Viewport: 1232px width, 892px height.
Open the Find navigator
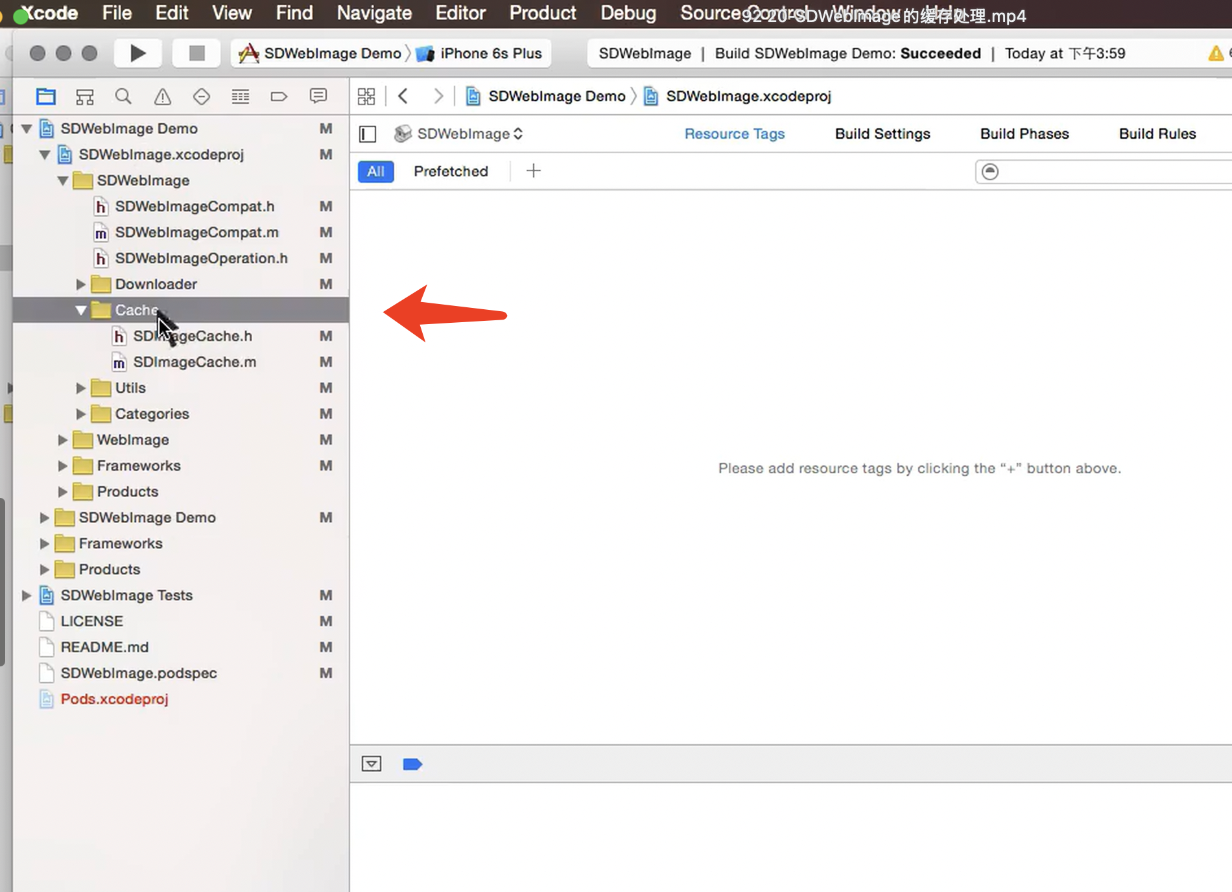pyautogui.click(x=123, y=97)
